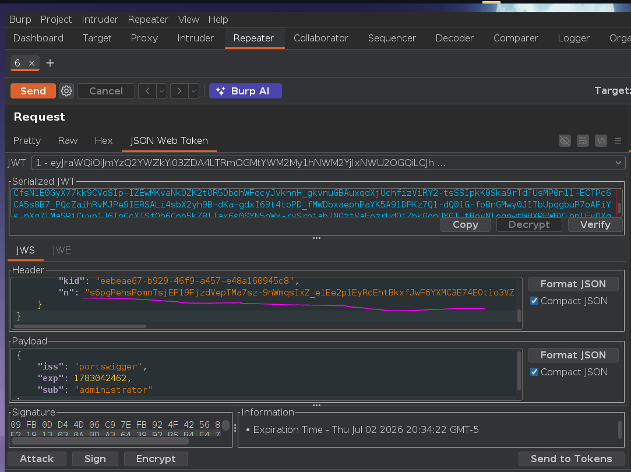Switch to the Target tab
631x472 pixels.
point(97,38)
